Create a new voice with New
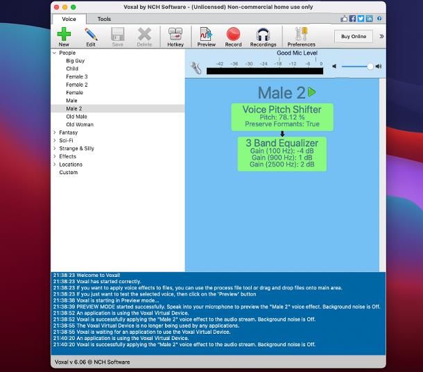 click(x=64, y=37)
